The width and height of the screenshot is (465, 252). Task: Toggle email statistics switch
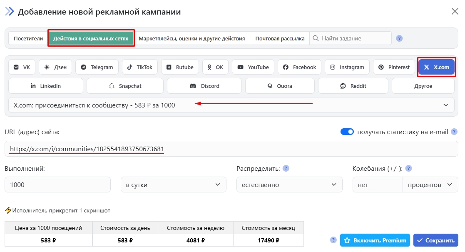(x=347, y=132)
